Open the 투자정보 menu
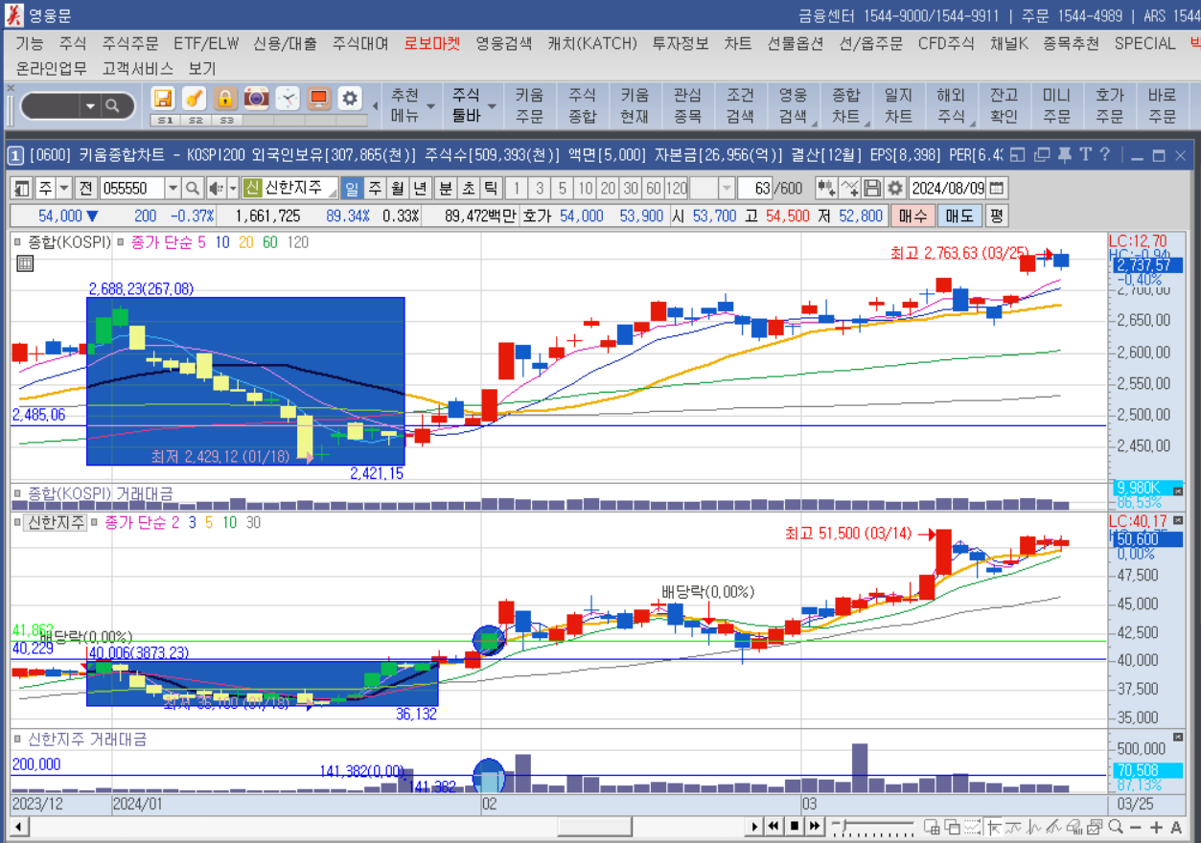 pyautogui.click(x=681, y=43)
